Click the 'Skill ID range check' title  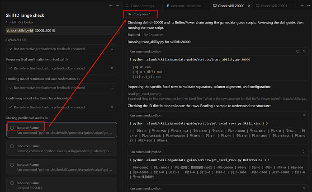coord(25,15)
